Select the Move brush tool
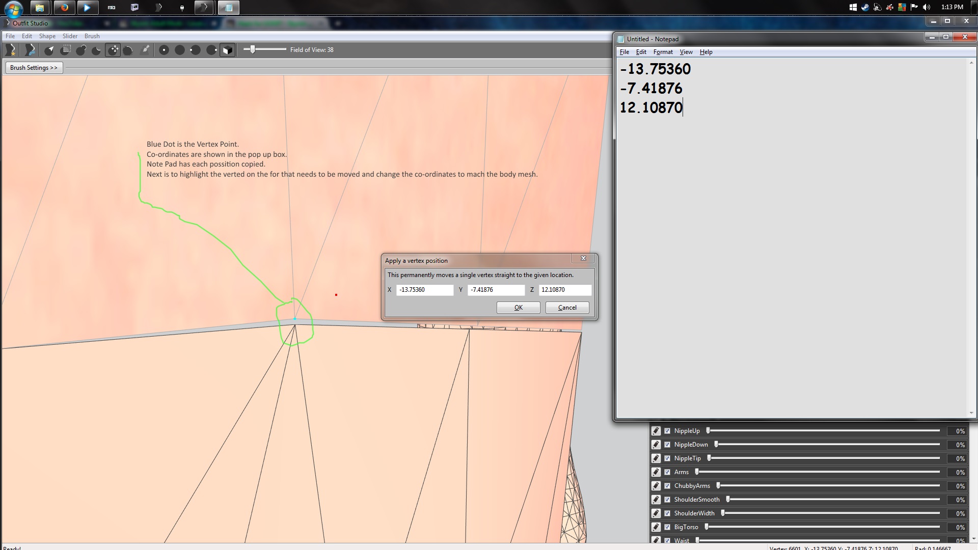 tap(113, 50)
